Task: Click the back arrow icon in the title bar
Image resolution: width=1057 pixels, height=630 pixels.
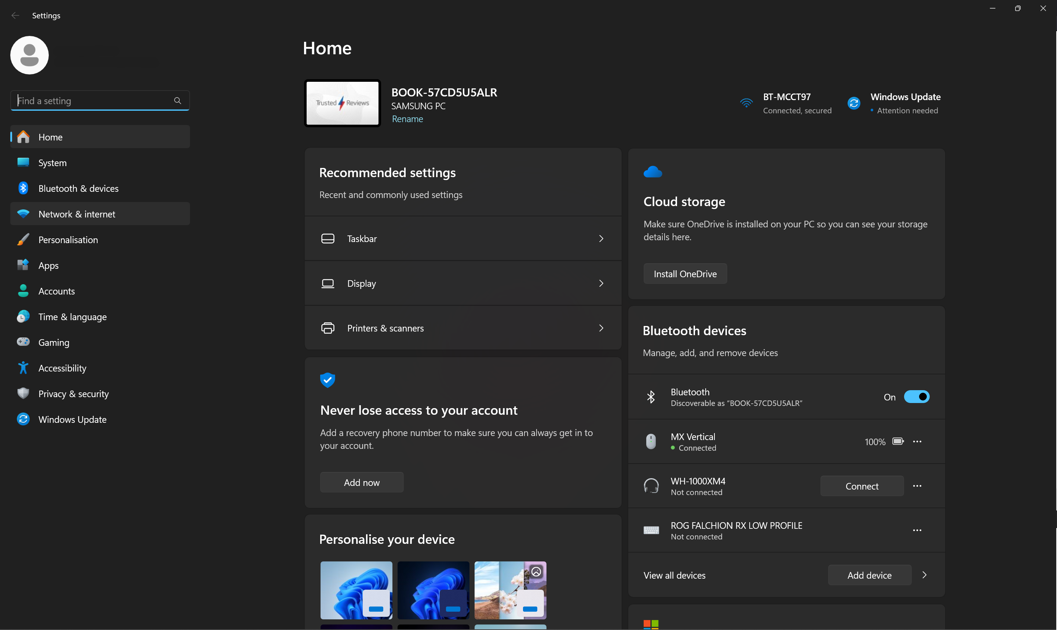Action: (15, 16)
